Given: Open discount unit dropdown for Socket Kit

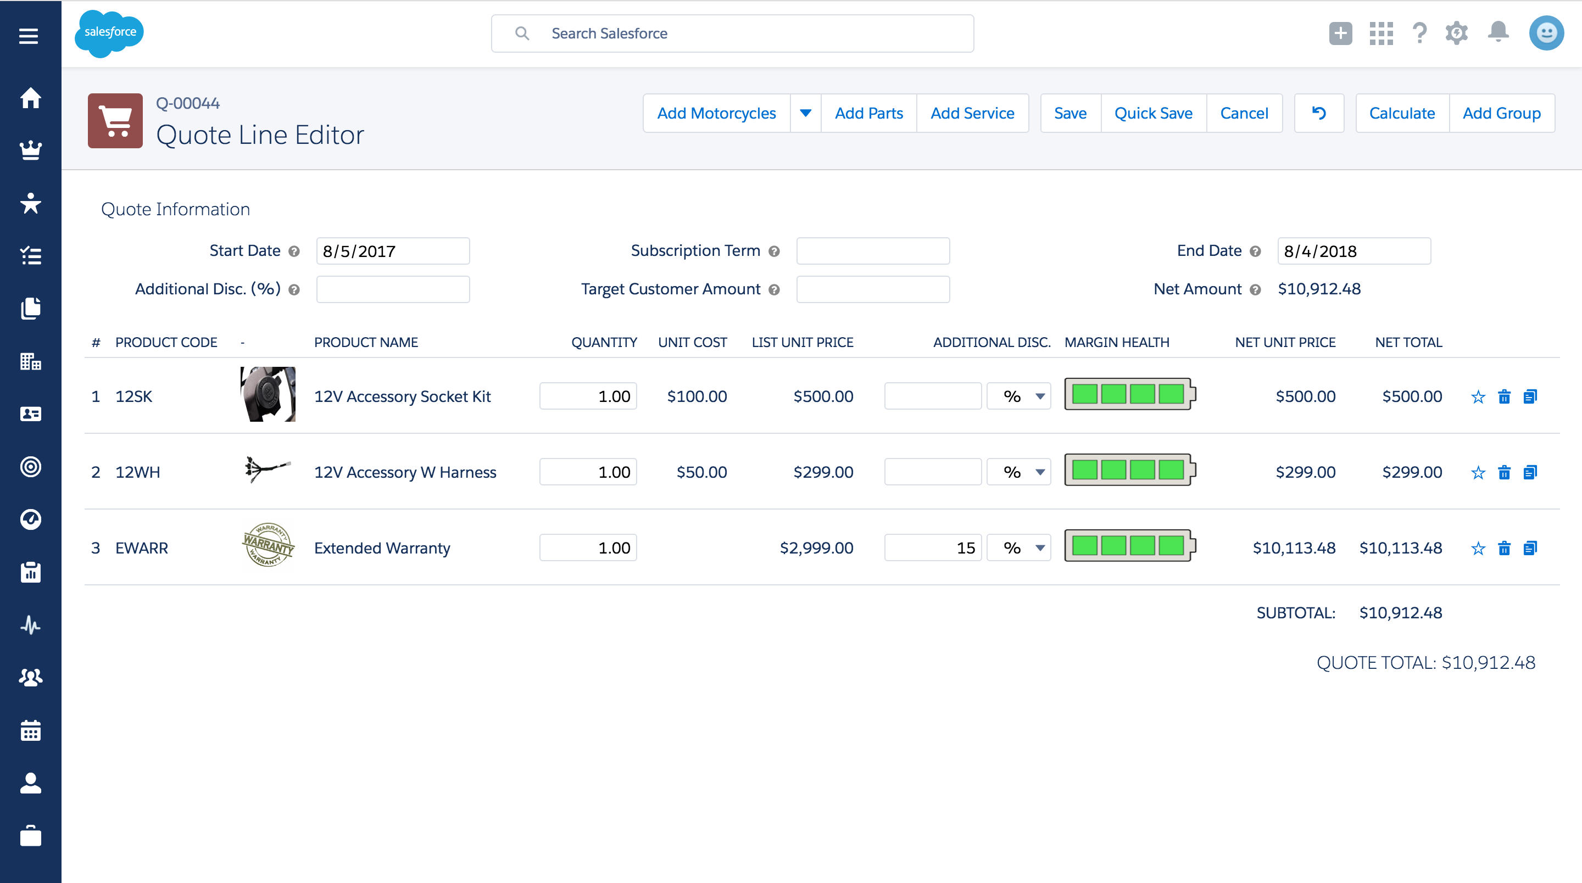Looking at the screenshot, I should pos(1019,396).
